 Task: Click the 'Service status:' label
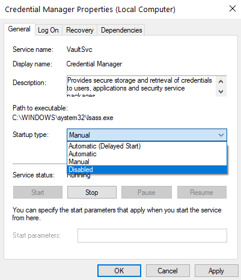pos(34,175)
